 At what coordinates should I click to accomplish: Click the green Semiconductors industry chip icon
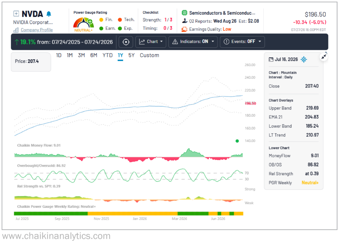tap(184, 13)
